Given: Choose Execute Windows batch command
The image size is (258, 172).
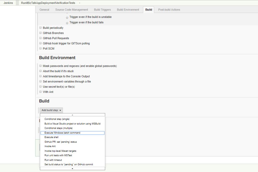Looking at the screenshot, I should point(72,133).
